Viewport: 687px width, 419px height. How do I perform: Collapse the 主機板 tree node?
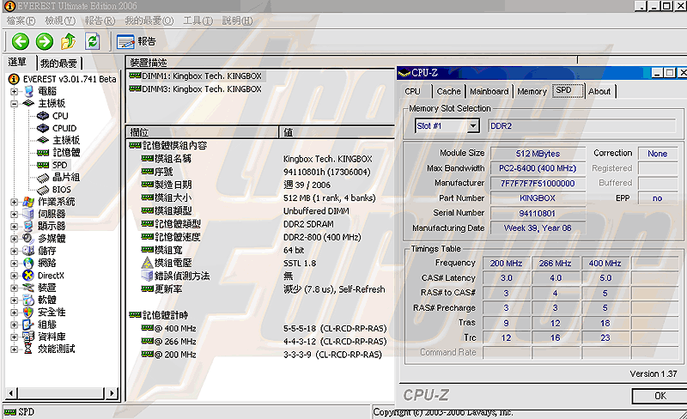click(x=14, y=103)
